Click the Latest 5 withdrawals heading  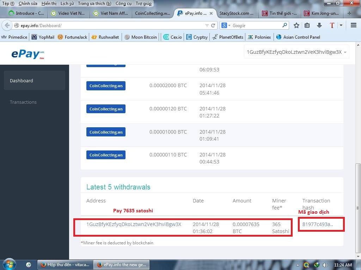pos(118,187)
